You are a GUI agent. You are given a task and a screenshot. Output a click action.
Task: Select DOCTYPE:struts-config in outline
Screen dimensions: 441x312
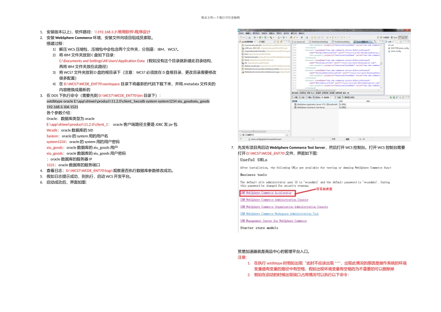pos(399,48)
